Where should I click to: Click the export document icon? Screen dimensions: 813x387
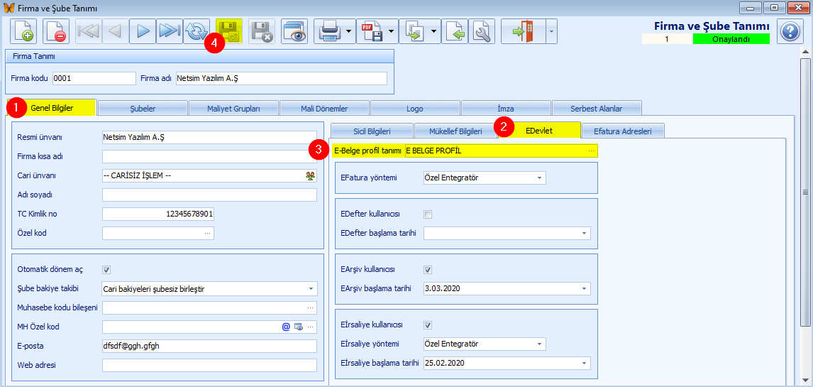point(414,31)
